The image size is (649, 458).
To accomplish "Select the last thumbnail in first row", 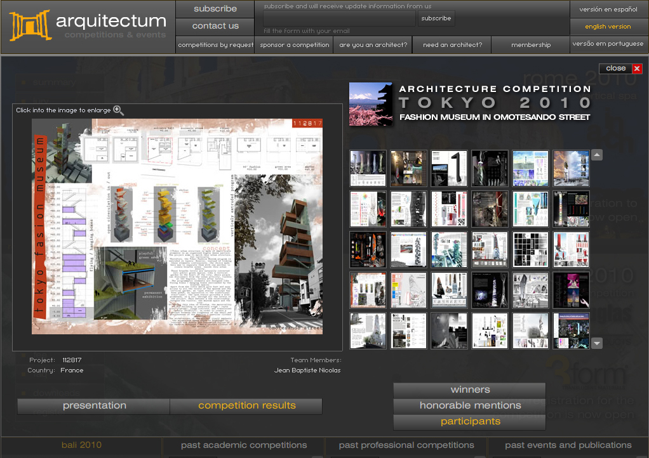I will [x=571, y=168].
